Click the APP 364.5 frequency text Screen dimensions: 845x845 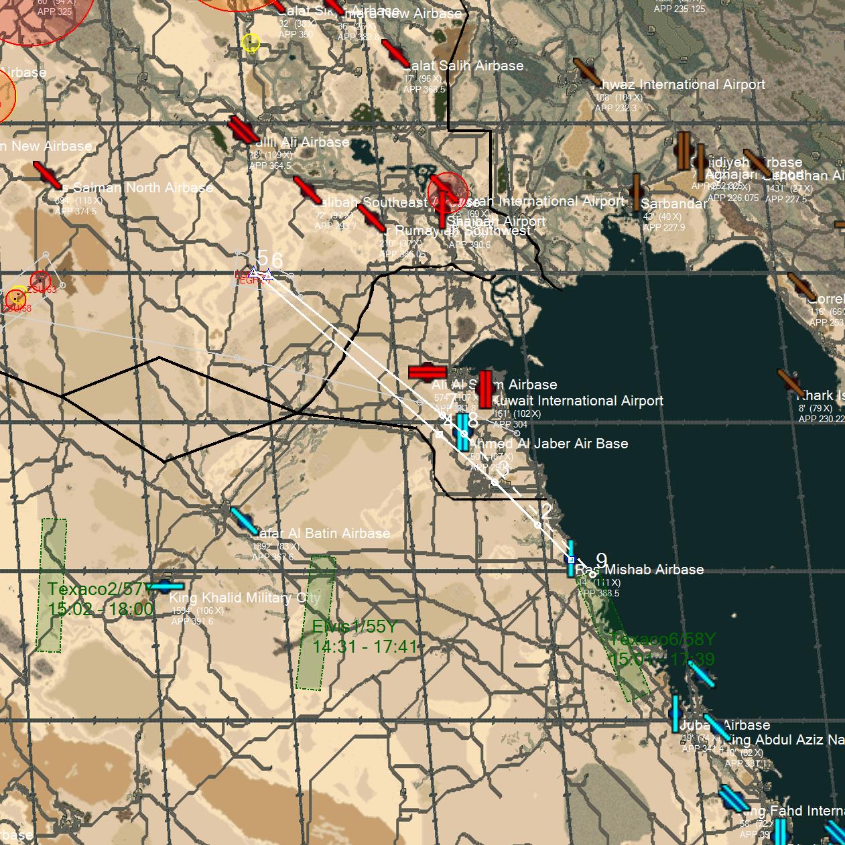270,166
